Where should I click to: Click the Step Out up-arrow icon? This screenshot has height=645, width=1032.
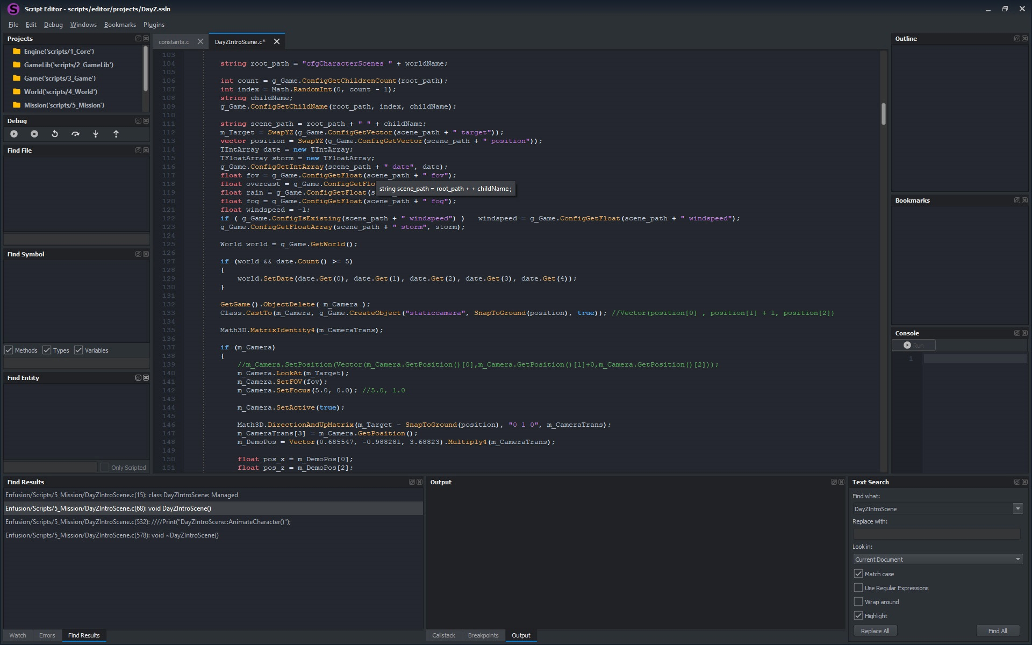pos(116,134)
